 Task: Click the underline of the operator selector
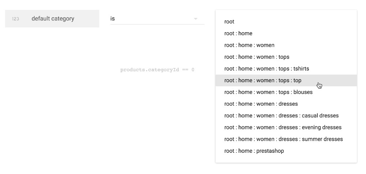[157, 24]
